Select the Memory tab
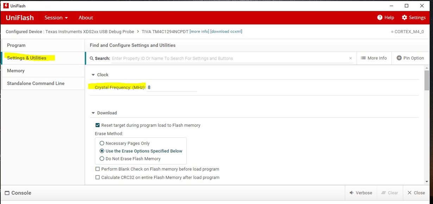The width and height of the screenshot is (433, 204). point(43,71)
